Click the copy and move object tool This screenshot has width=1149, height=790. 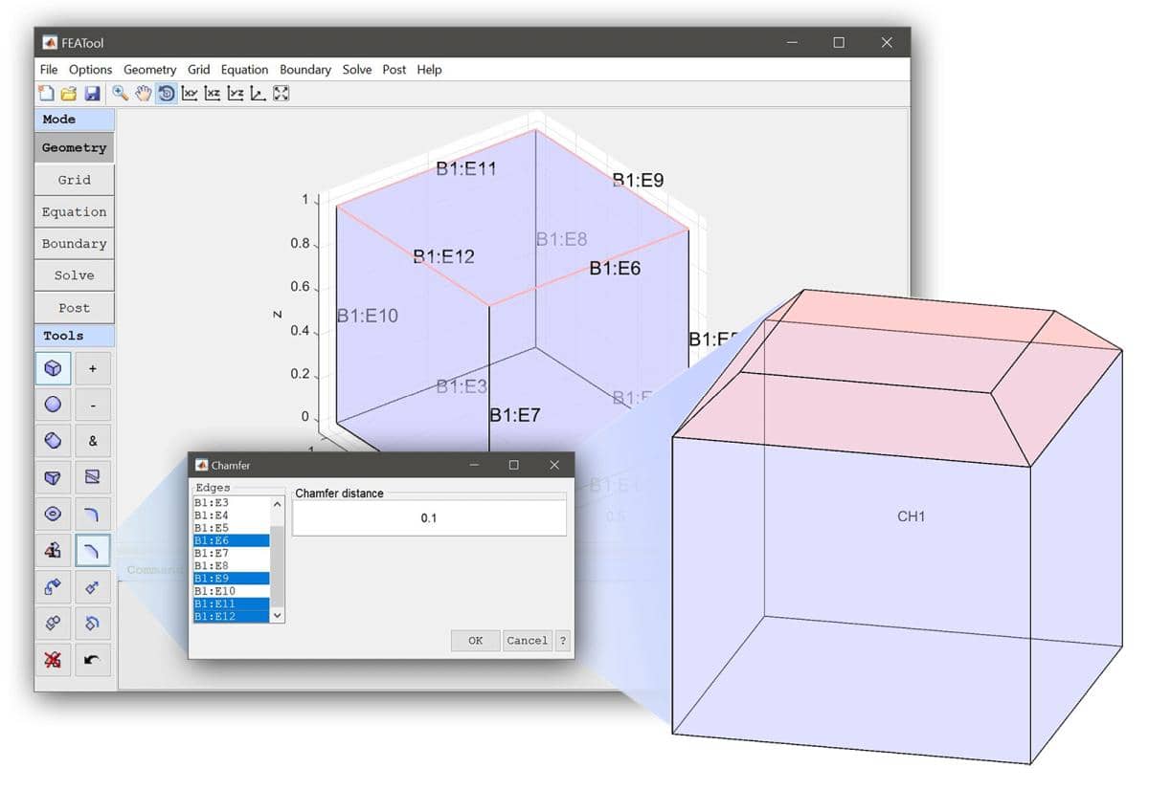pyautogui.click(x=54, y=586)
